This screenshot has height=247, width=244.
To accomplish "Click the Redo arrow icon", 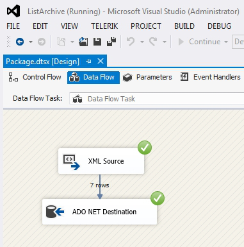I will (x=153, y=42).
